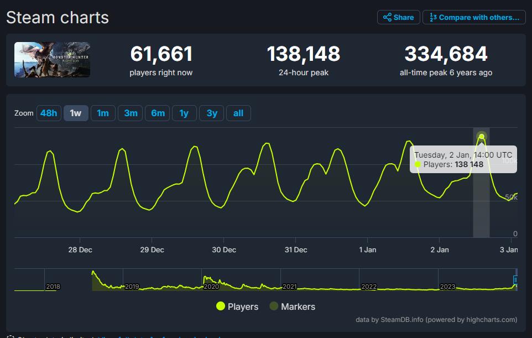Click the '29 Dec' axis label

[152, 250]
